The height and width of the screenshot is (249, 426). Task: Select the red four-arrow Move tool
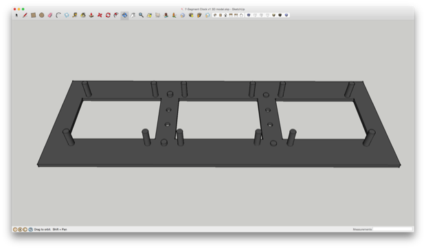pyautogui.click(x=100, y=15)
